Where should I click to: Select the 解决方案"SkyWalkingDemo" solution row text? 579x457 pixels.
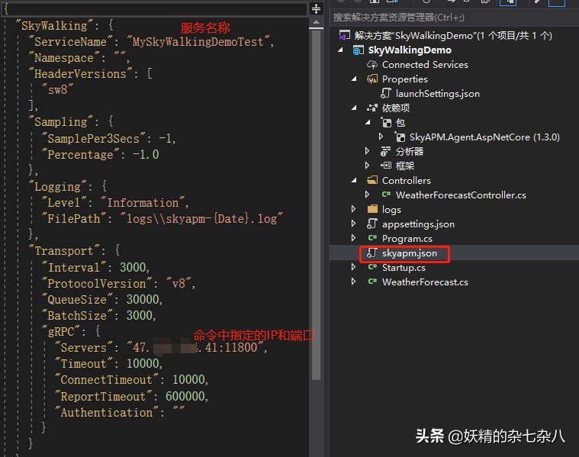coord(453,35)
